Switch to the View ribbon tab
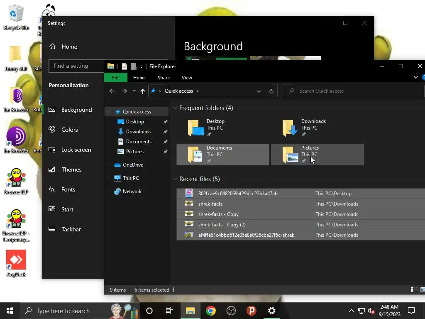Image resolution: width=425 pixels, height=319 pixels. click(x=187, y=78)
